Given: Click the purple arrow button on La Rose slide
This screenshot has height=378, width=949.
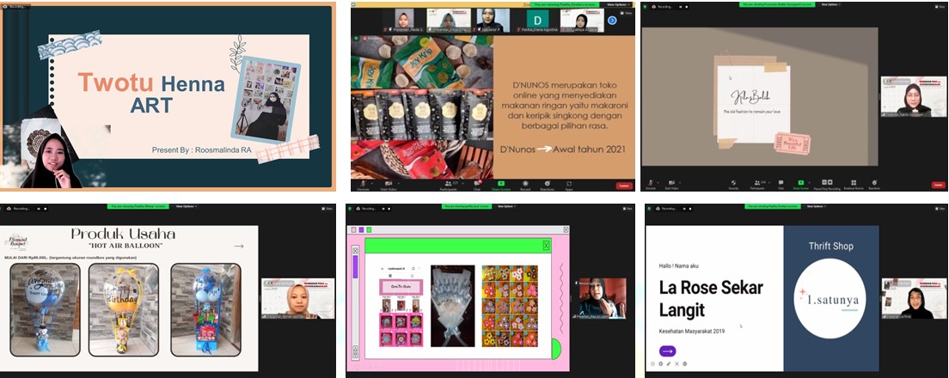Looking at the screenshot, I should point(668,351).
